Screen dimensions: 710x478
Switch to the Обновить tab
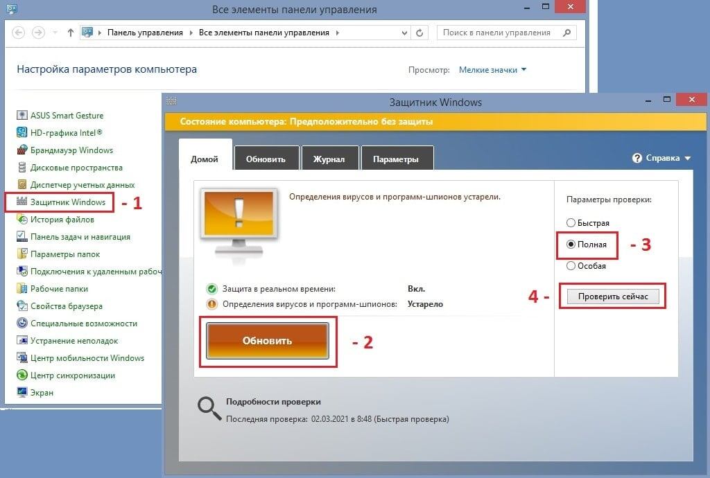[x=266, y=159]
